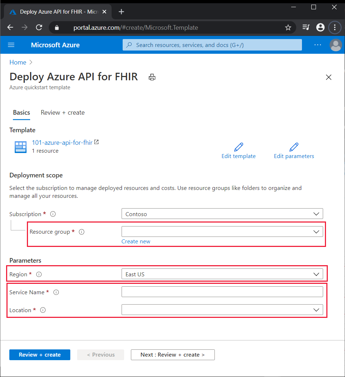Screen dimensions: 345x377
Task: Click the info icon next to Region
Action: [x=39, y=275]
